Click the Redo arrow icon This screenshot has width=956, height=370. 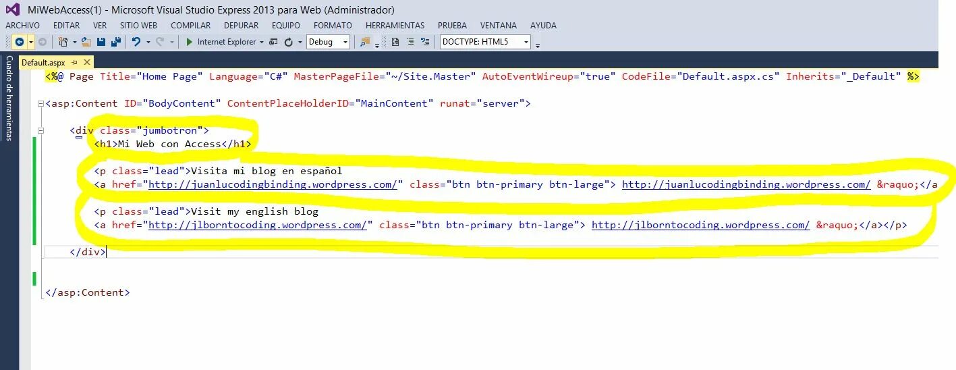click(x=160, y=42)
